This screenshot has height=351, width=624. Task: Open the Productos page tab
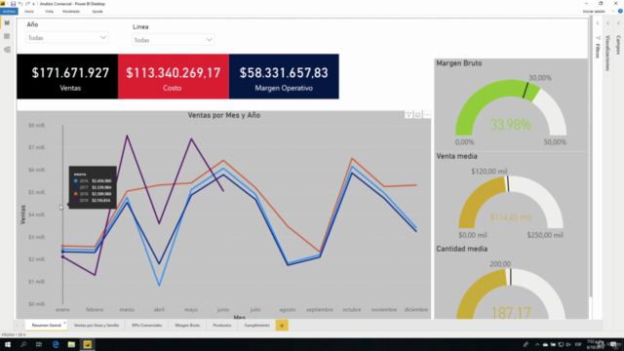[222, 325]
